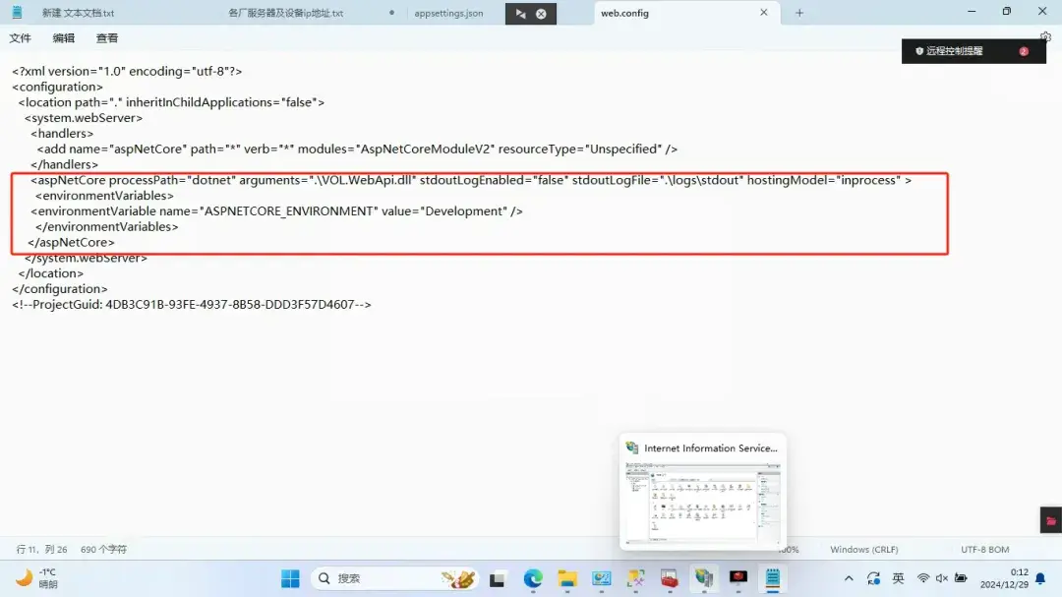Switch input language using the 英 indicator

[898, 578]
